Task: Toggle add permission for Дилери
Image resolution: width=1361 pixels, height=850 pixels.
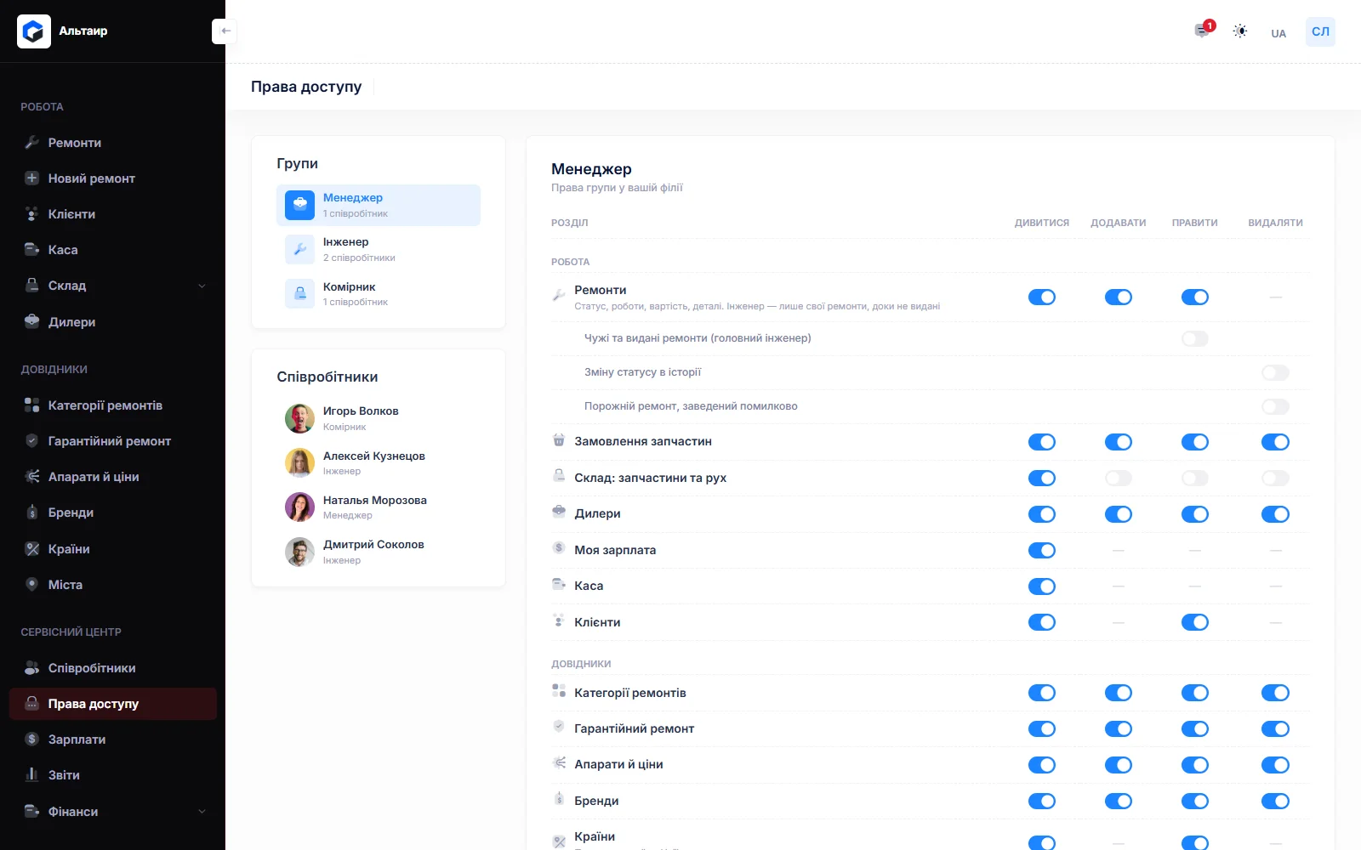Action: (x=1119, y=514)
